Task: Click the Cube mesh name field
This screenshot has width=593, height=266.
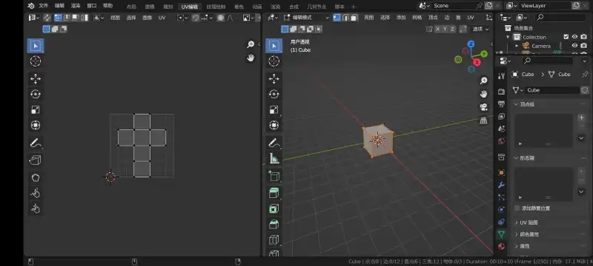Action: click(x=553, y=90)
